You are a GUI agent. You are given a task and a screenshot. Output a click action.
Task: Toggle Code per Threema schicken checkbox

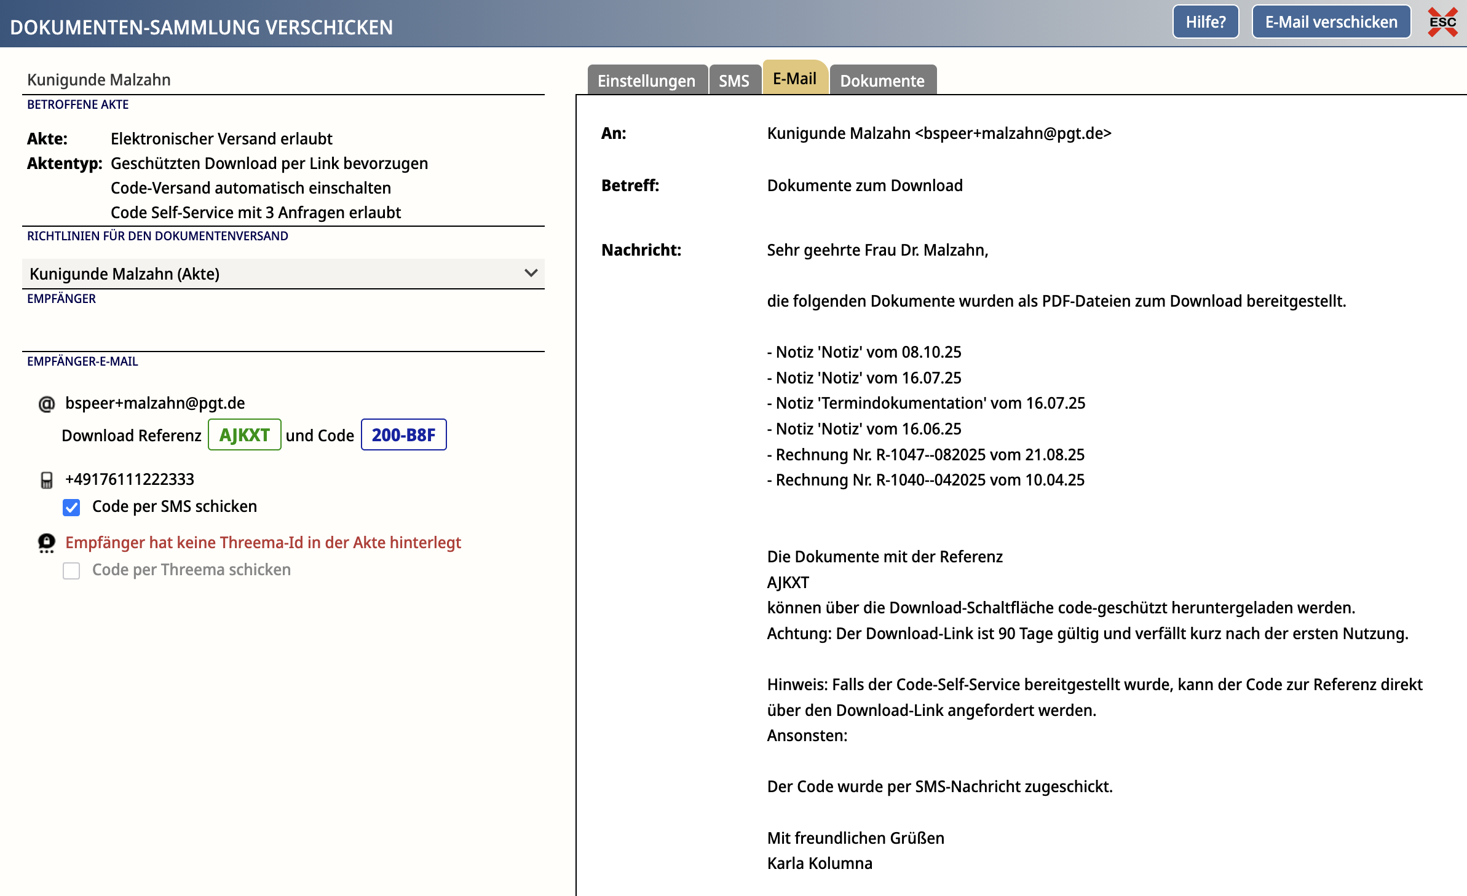click(x=71, y=570)
